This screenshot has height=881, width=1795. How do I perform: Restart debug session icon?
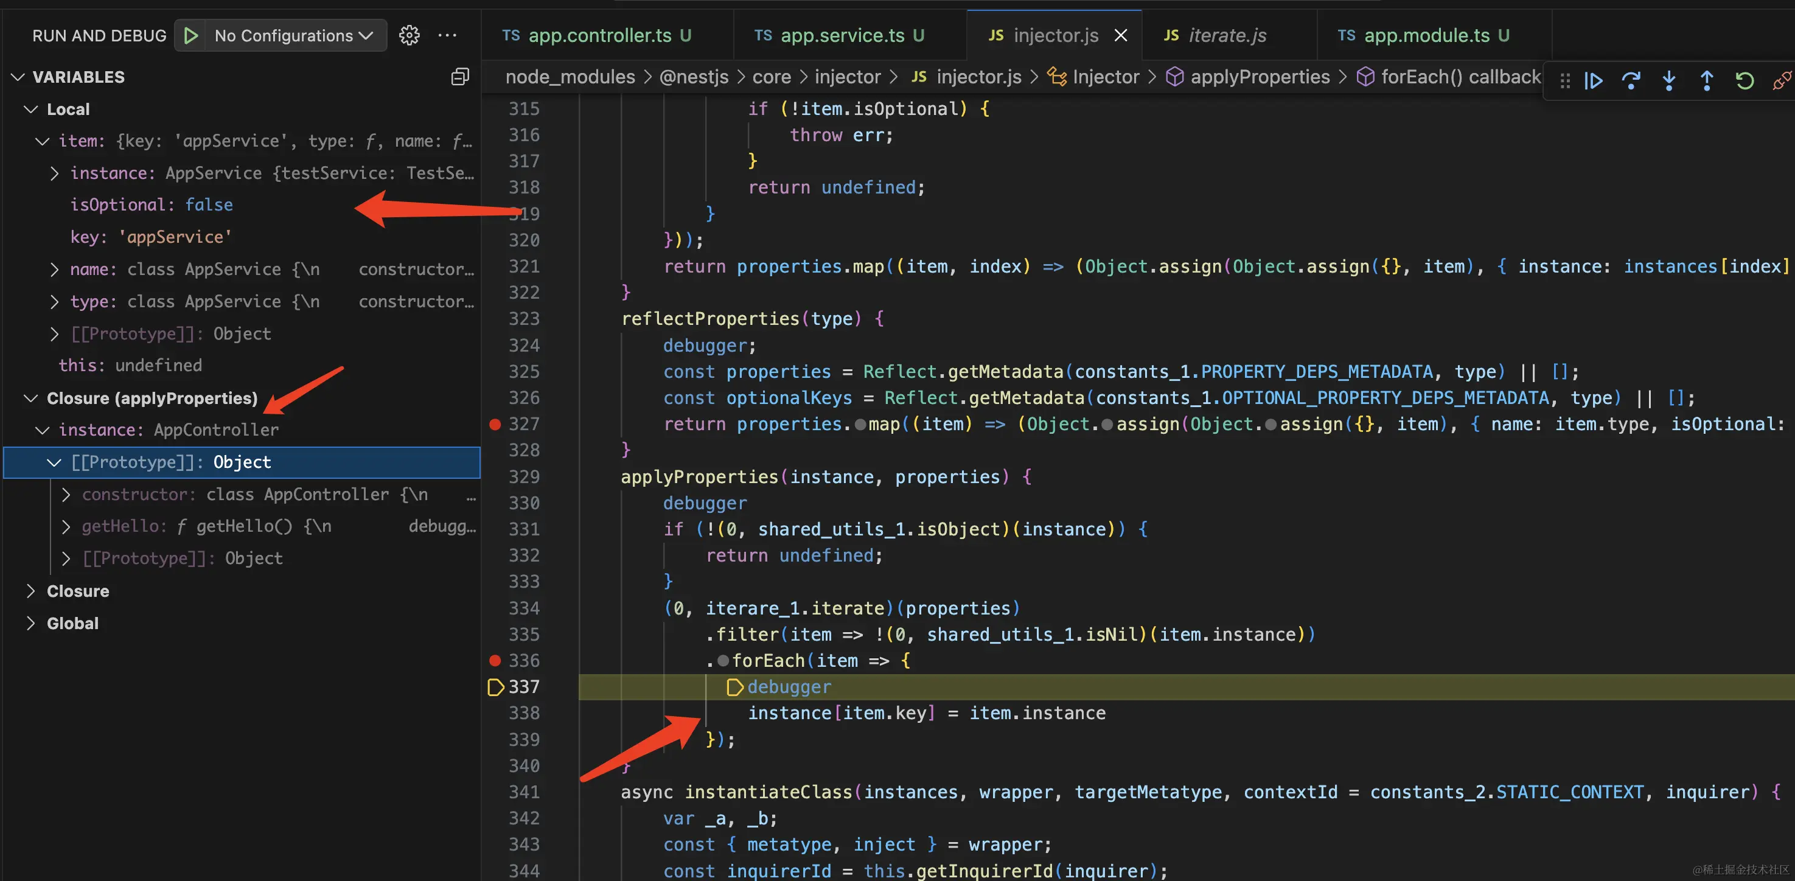[1744, 82]
